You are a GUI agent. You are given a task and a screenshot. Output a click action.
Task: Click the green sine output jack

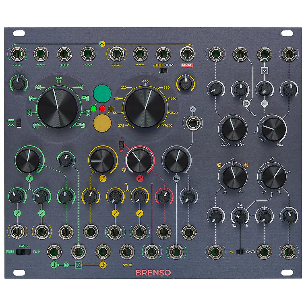(x=17, y=54)
